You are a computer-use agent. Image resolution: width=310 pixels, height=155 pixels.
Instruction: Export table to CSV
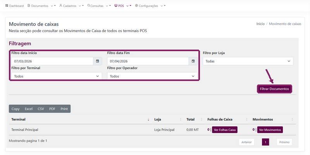click(41, 109)
